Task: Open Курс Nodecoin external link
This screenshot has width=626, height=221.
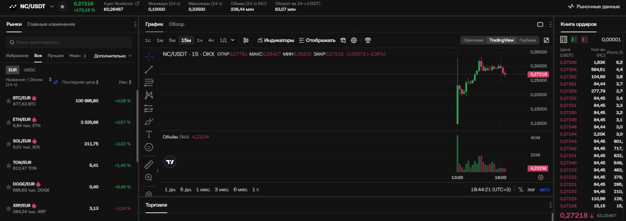Action: click(121, 3)
